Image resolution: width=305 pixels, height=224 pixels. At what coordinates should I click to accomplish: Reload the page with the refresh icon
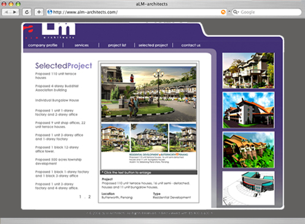point(27,12)
